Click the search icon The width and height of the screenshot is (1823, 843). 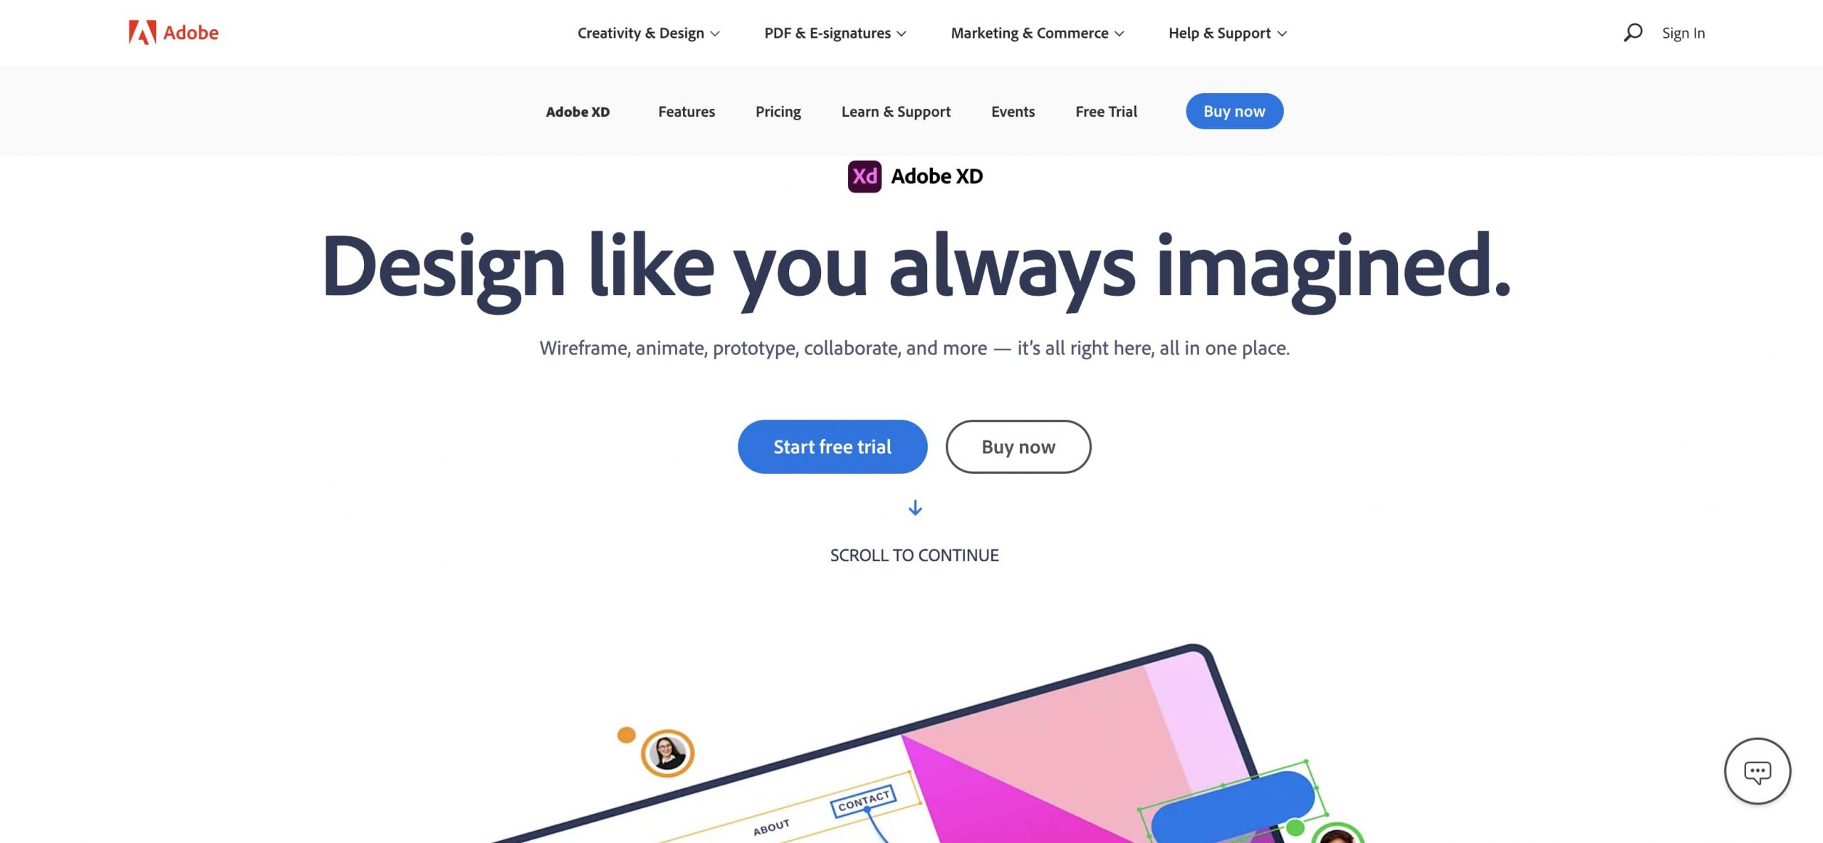[1632, 31]
